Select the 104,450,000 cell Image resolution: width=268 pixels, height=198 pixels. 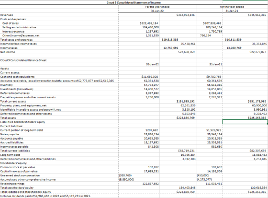(x=151, y=27)
